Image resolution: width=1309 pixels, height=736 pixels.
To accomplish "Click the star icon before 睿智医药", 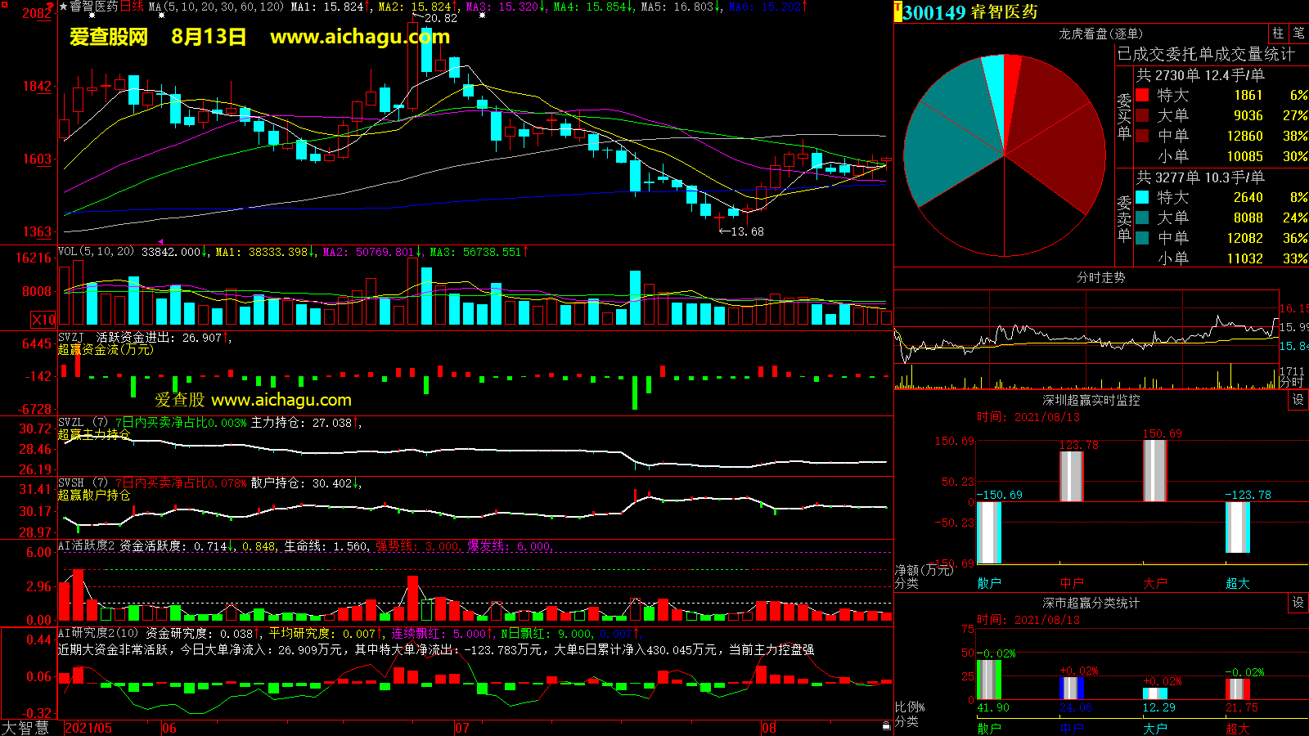I will click(64, 7).
